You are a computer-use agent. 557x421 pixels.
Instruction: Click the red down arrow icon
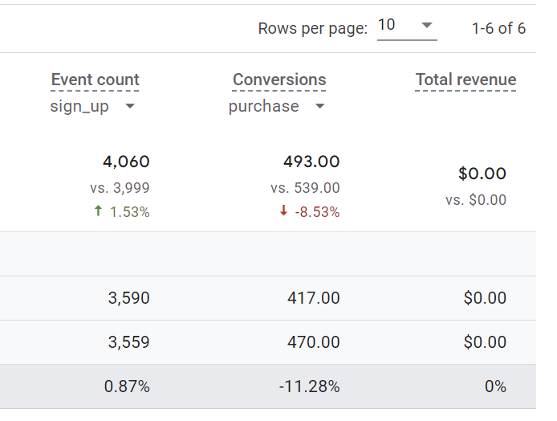point(283,210)
